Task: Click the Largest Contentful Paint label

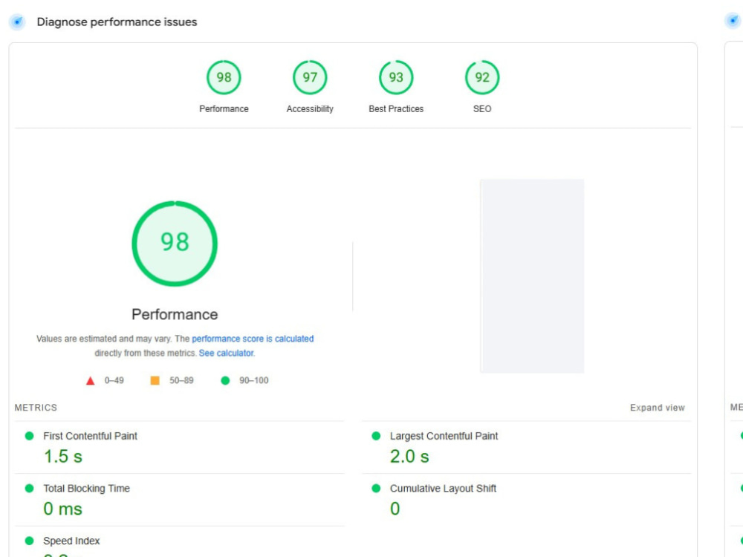Action: coord(444,436)
